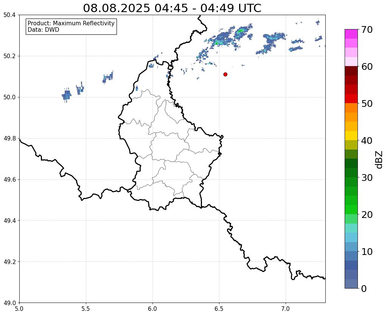Image resolution: width=387 pixels, height=315 pixels.
Task: Click the red station marker dot
Action: [225, 74]
